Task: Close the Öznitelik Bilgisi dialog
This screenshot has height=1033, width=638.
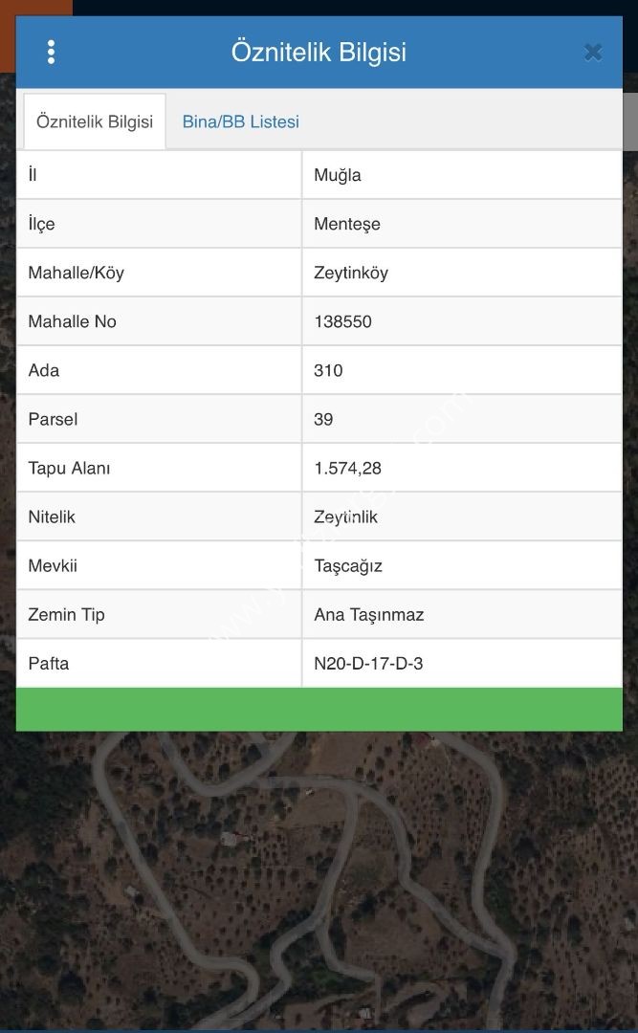Action: click(593, 52)
